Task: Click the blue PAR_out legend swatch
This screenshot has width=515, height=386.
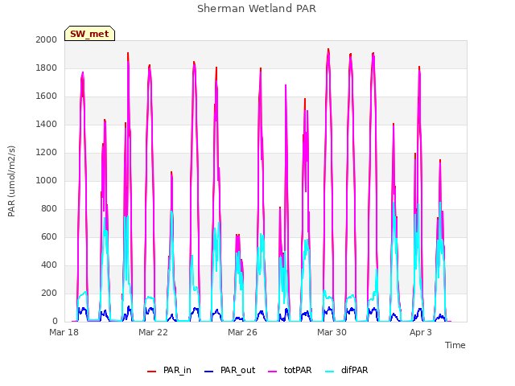Action: (x=209, y=372)
